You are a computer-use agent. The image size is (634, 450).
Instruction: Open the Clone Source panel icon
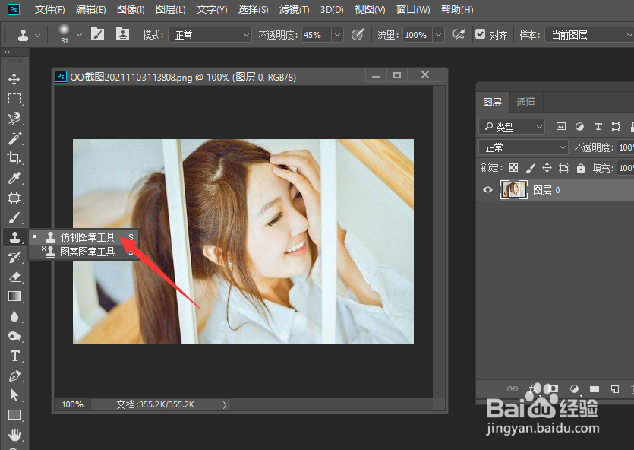pos(122,35)
